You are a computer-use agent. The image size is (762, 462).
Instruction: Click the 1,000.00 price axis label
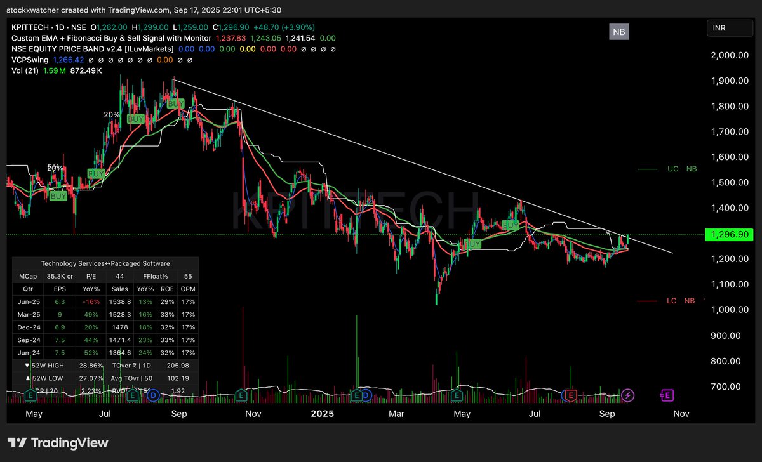pyautogui.click(x=728, y=310)
